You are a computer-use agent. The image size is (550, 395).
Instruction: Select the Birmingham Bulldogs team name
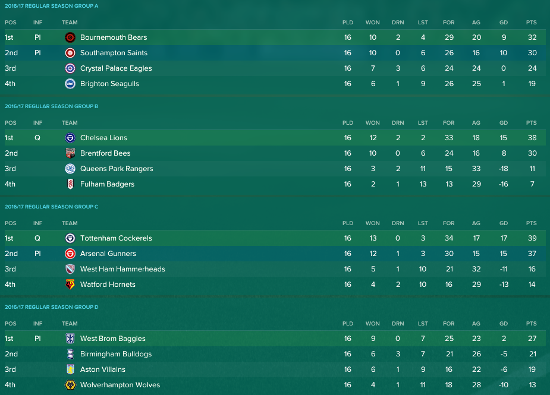(x=116, y=354)
